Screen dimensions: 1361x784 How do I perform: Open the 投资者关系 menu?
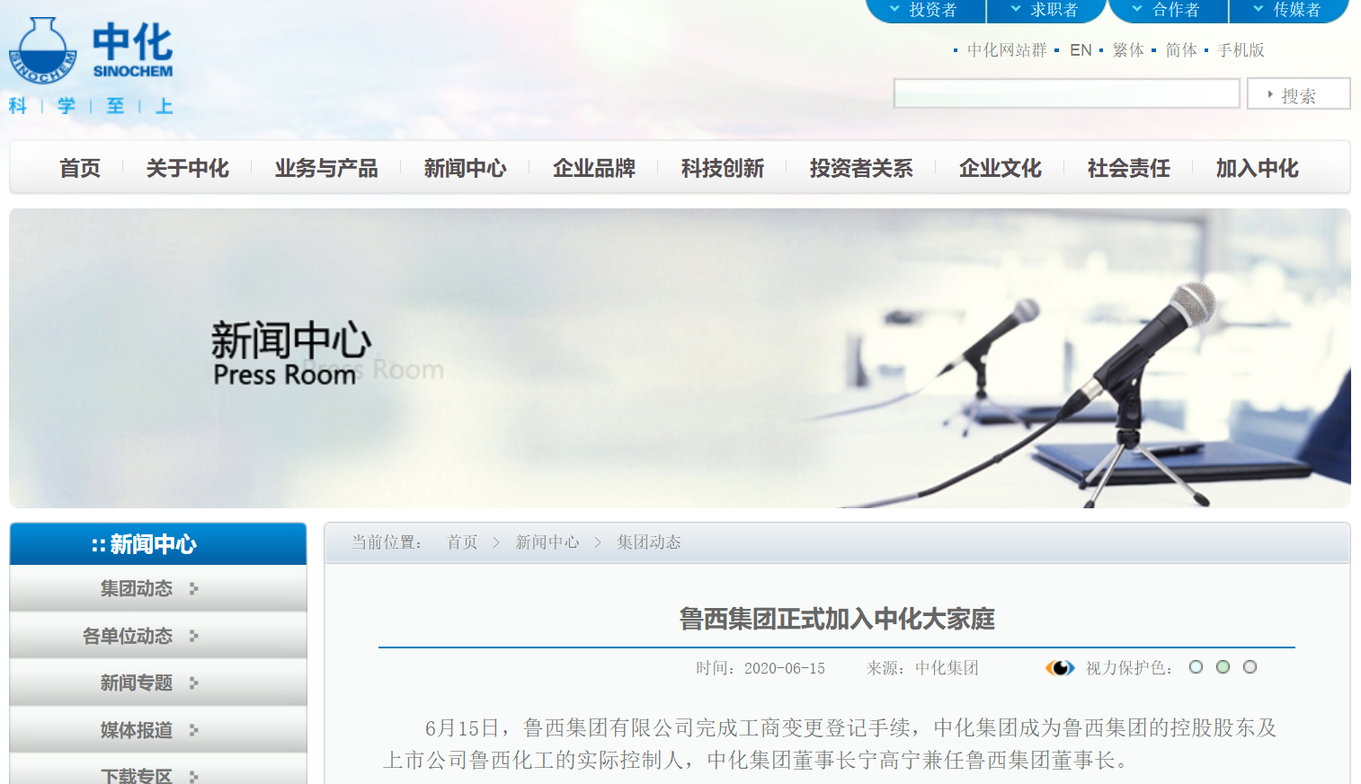(x=861, y=168)
